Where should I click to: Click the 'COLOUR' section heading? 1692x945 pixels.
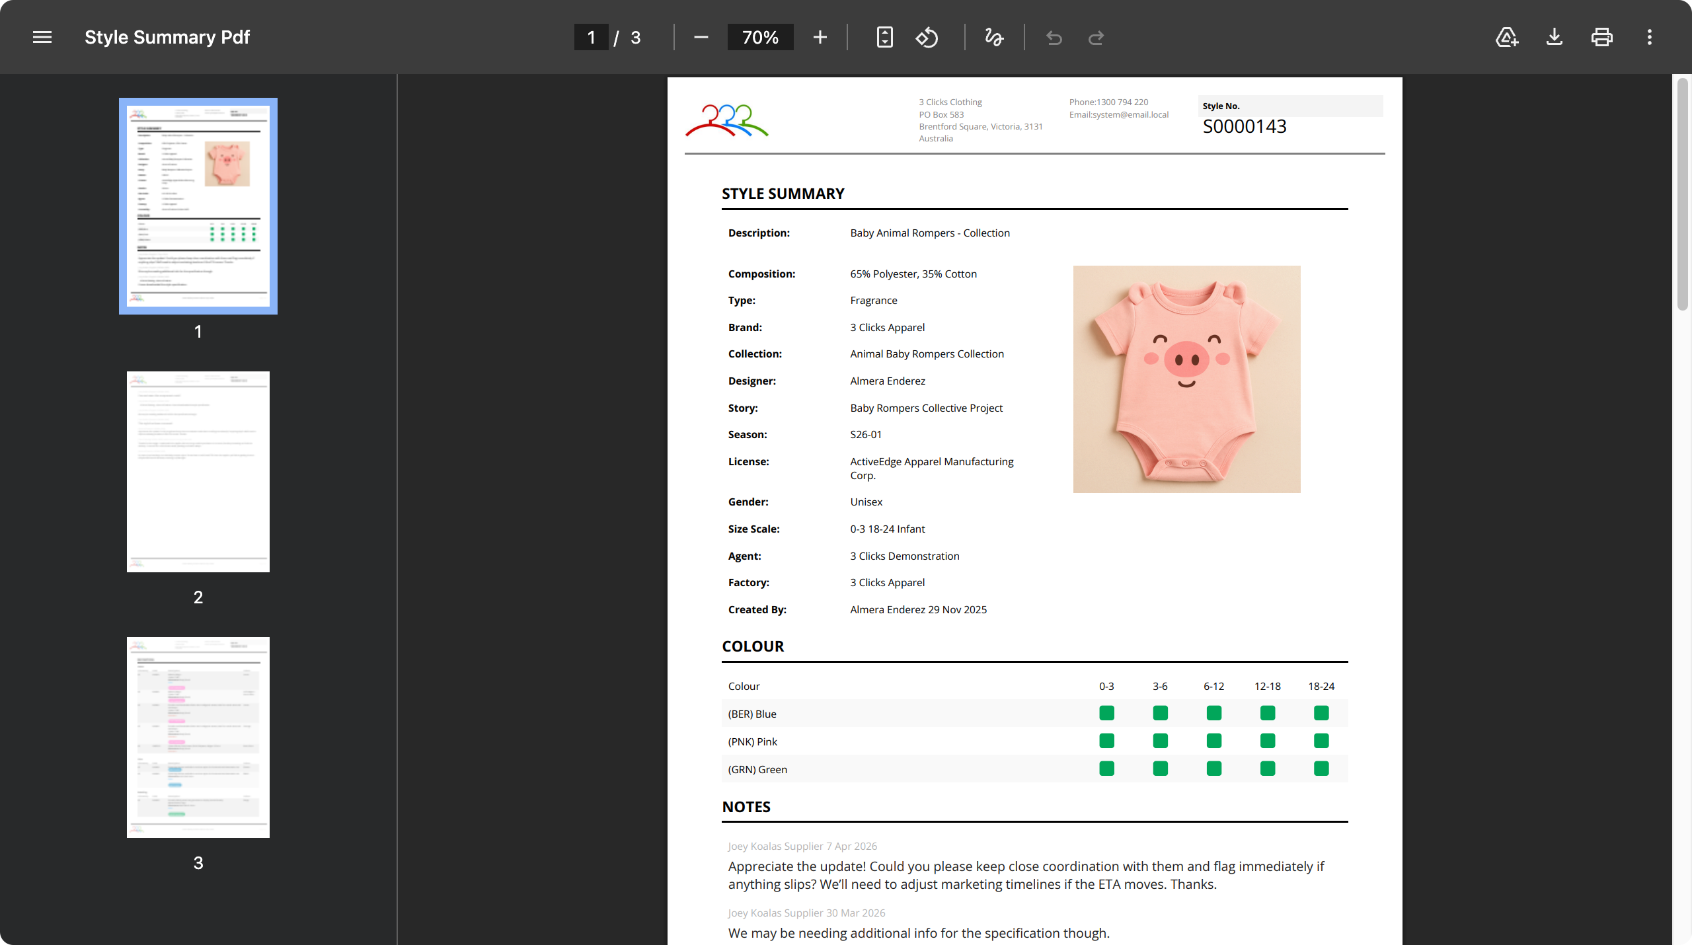pos(753,646)
